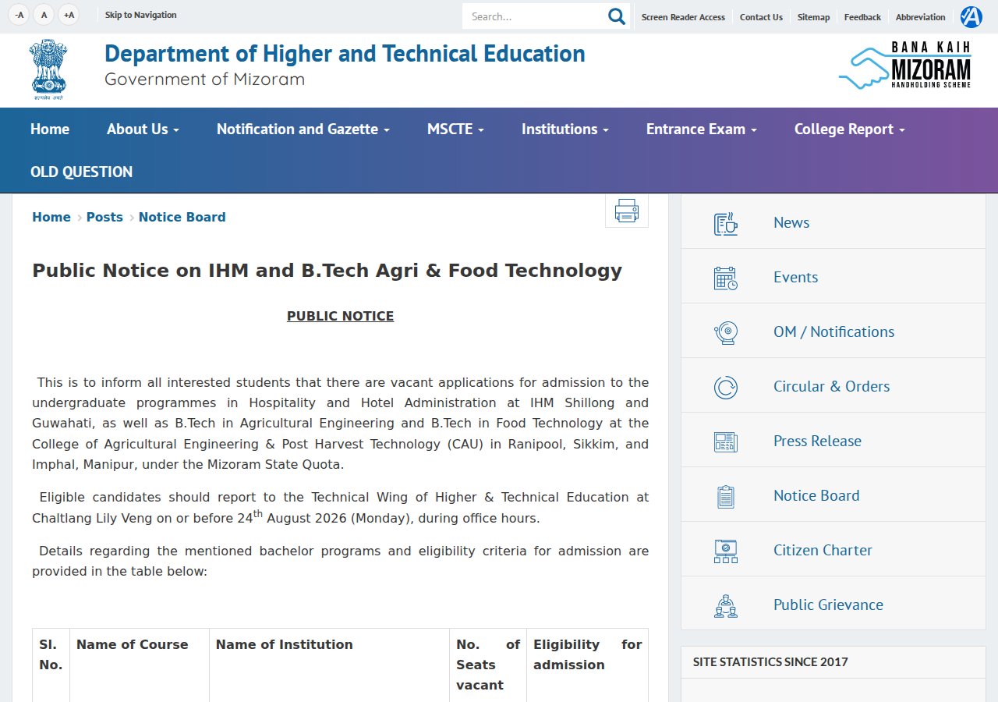Click the OM / Notifications bell icon
The image size is (998, 702).
726,332
